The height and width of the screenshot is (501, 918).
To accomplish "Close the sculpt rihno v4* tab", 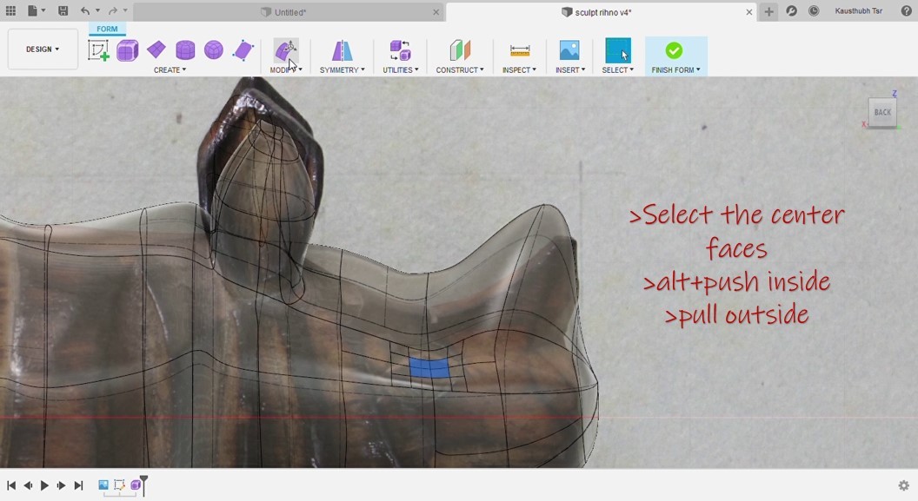I will [748, 12].
